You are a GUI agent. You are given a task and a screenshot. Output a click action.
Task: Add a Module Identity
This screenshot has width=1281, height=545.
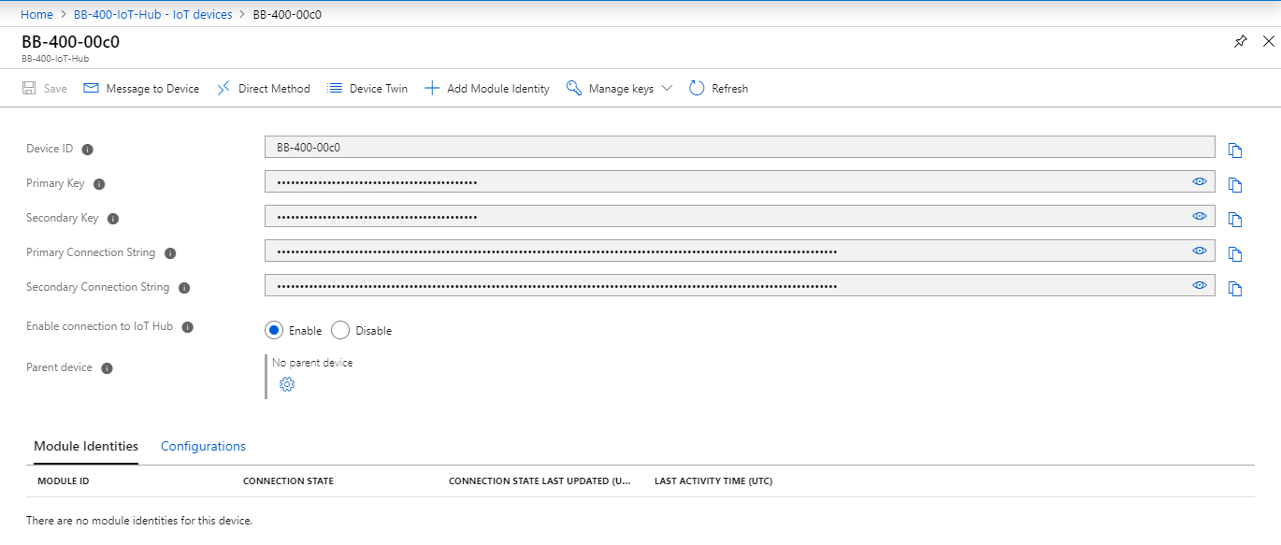pyautogui.click(x=486, y=88)
